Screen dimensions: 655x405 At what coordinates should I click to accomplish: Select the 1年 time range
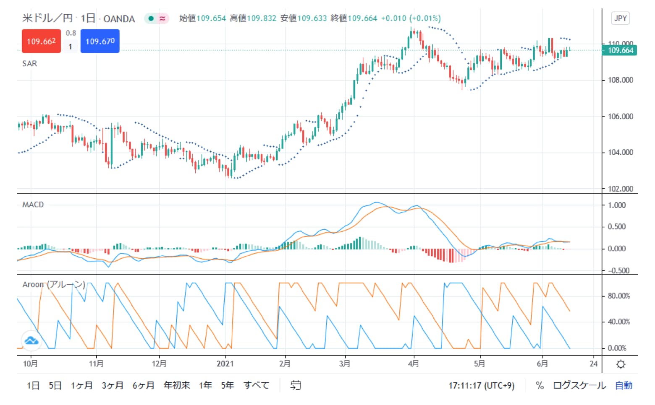pyautogui.click(x=205, y=385)
